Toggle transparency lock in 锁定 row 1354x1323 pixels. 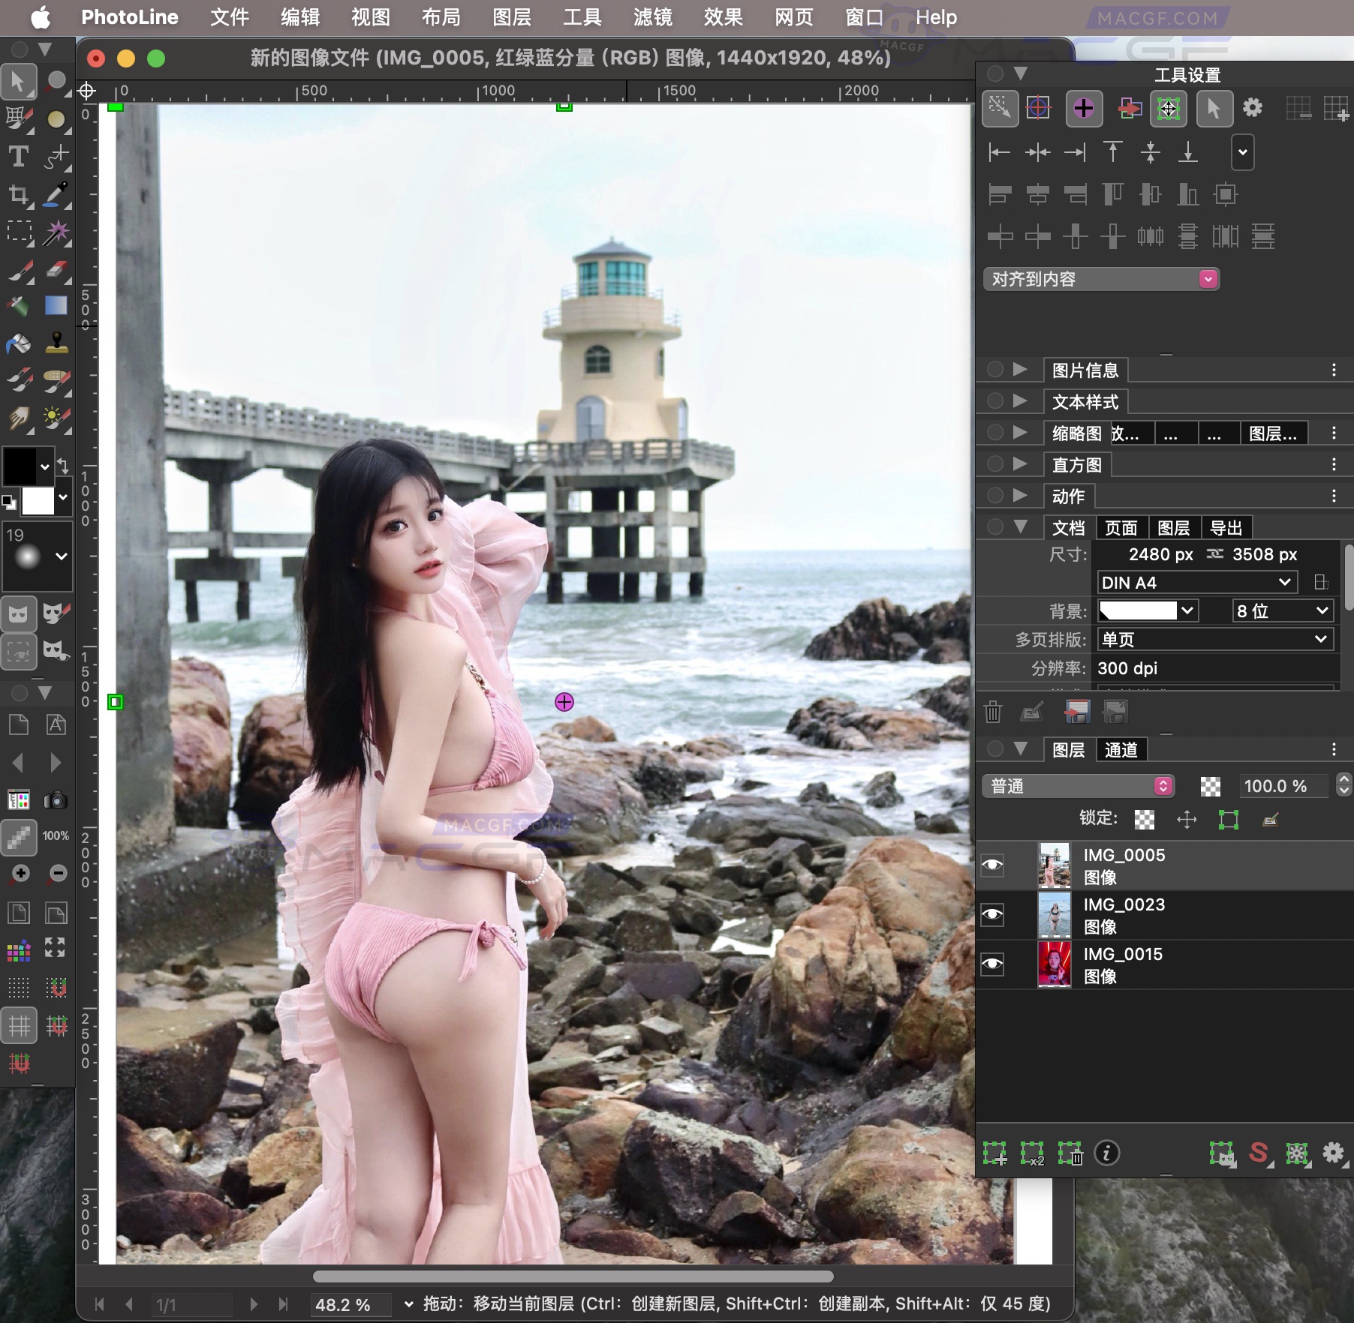pyautogui.click(x=1145, y=818)
